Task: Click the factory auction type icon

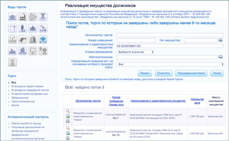Action: coord(23,17)
